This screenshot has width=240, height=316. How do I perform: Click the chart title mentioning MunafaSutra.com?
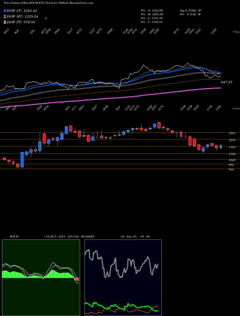(48, 3)
